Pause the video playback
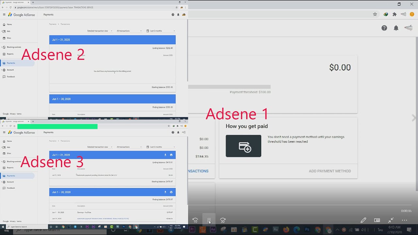418x235 pixels. [209, 221]
